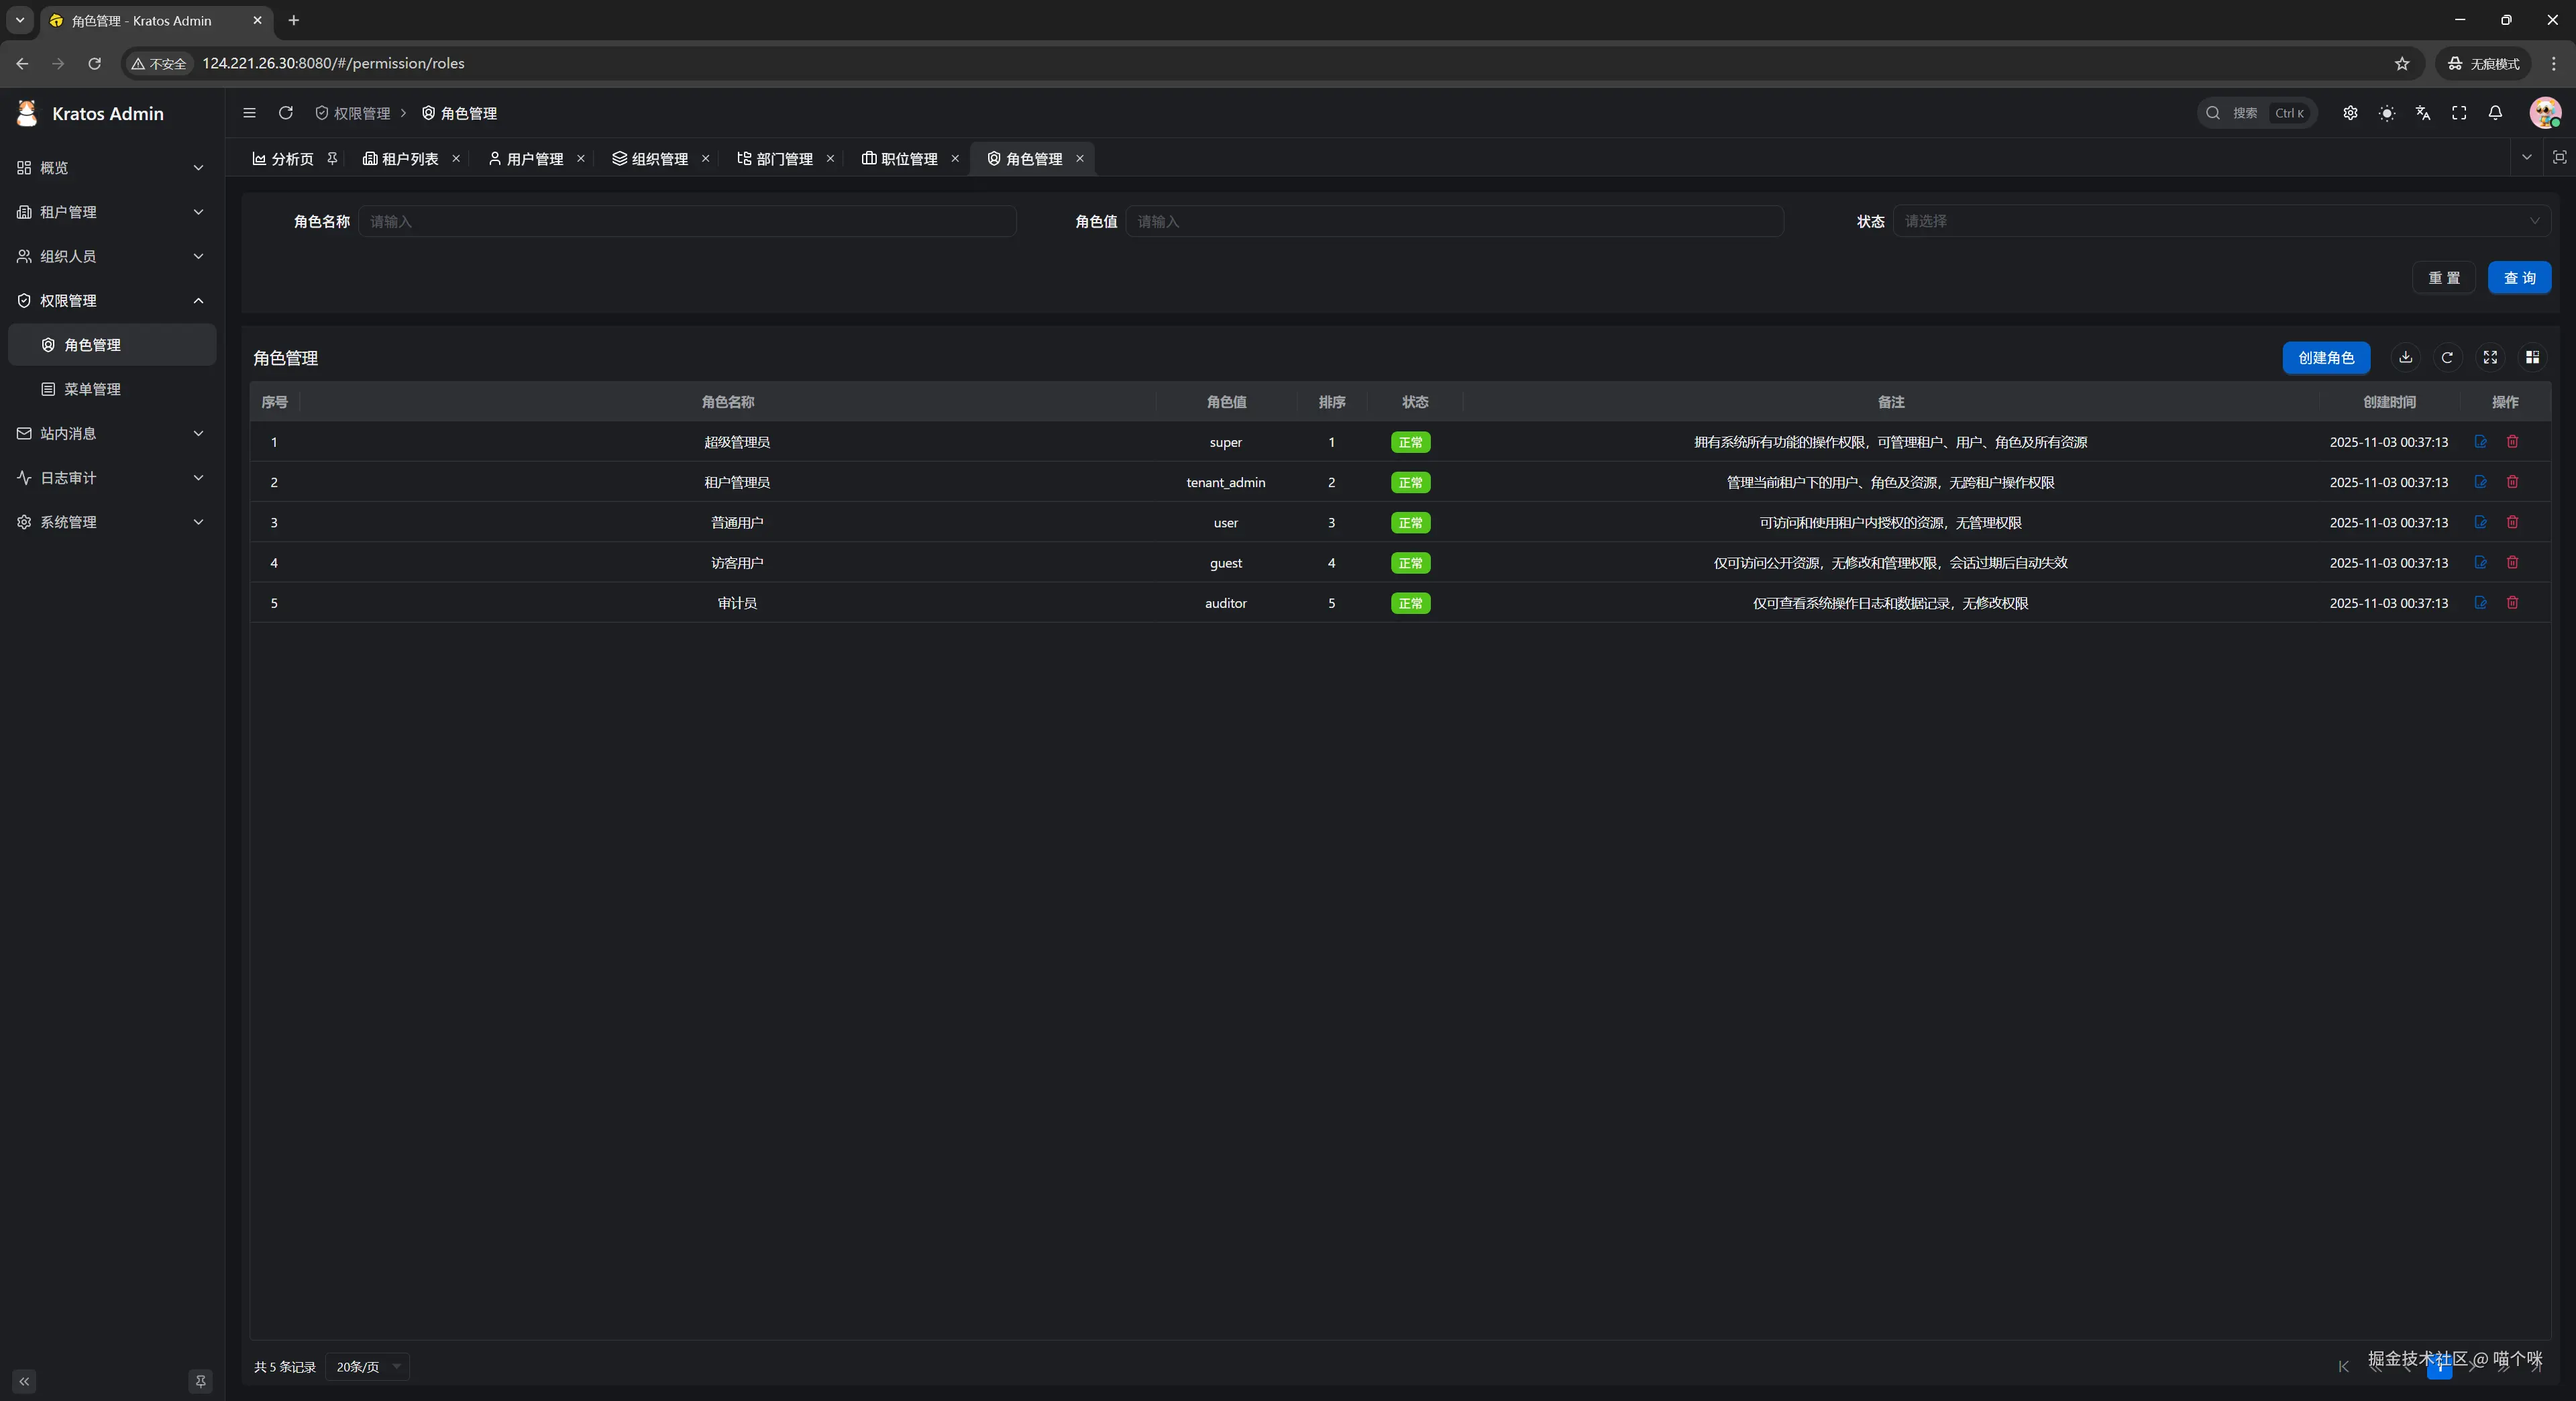This screenshot has width=2576, height=1401.
Task: Toggle sidebar pin at bottom
Action: coord(200,1381)
